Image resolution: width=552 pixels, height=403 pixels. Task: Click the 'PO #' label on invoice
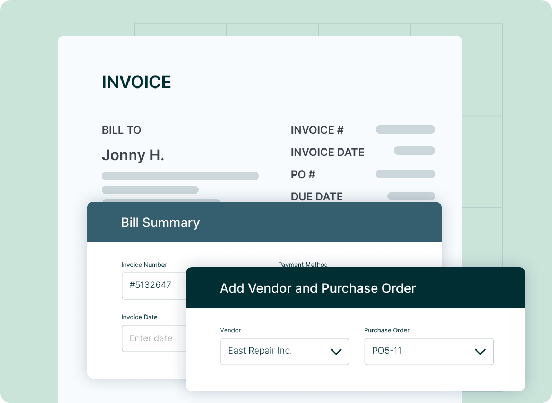pyautogui.click(x=303, y=174)
